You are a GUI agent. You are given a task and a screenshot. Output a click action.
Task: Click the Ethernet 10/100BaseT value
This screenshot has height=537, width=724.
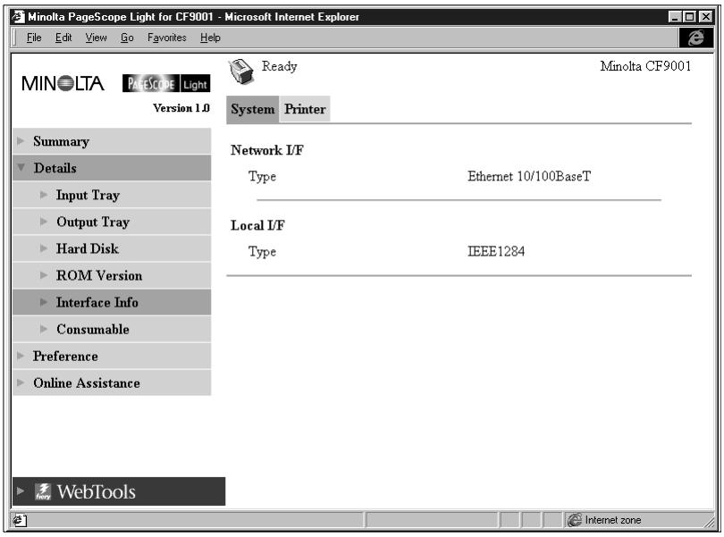coord(528,176)
